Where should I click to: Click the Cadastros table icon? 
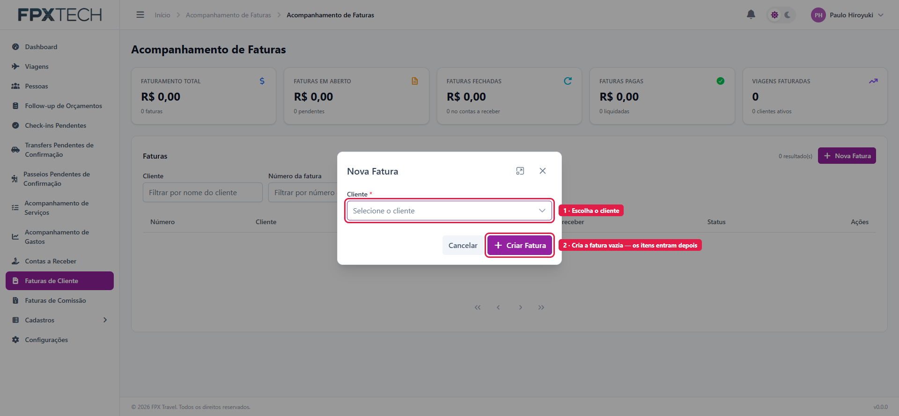(x=15, y=320)
